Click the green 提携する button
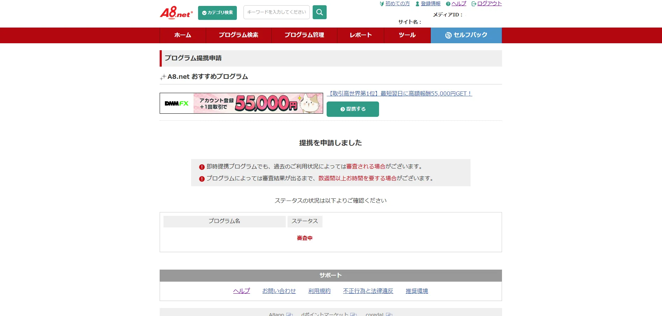The width and height of the screenshot is (662, 316). click(353, 109)
